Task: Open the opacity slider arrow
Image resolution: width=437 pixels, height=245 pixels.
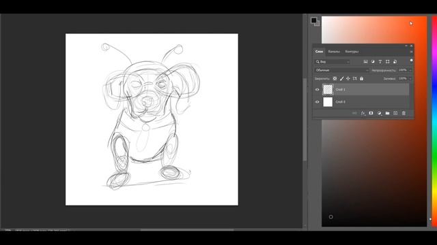Action: [410, 70]
